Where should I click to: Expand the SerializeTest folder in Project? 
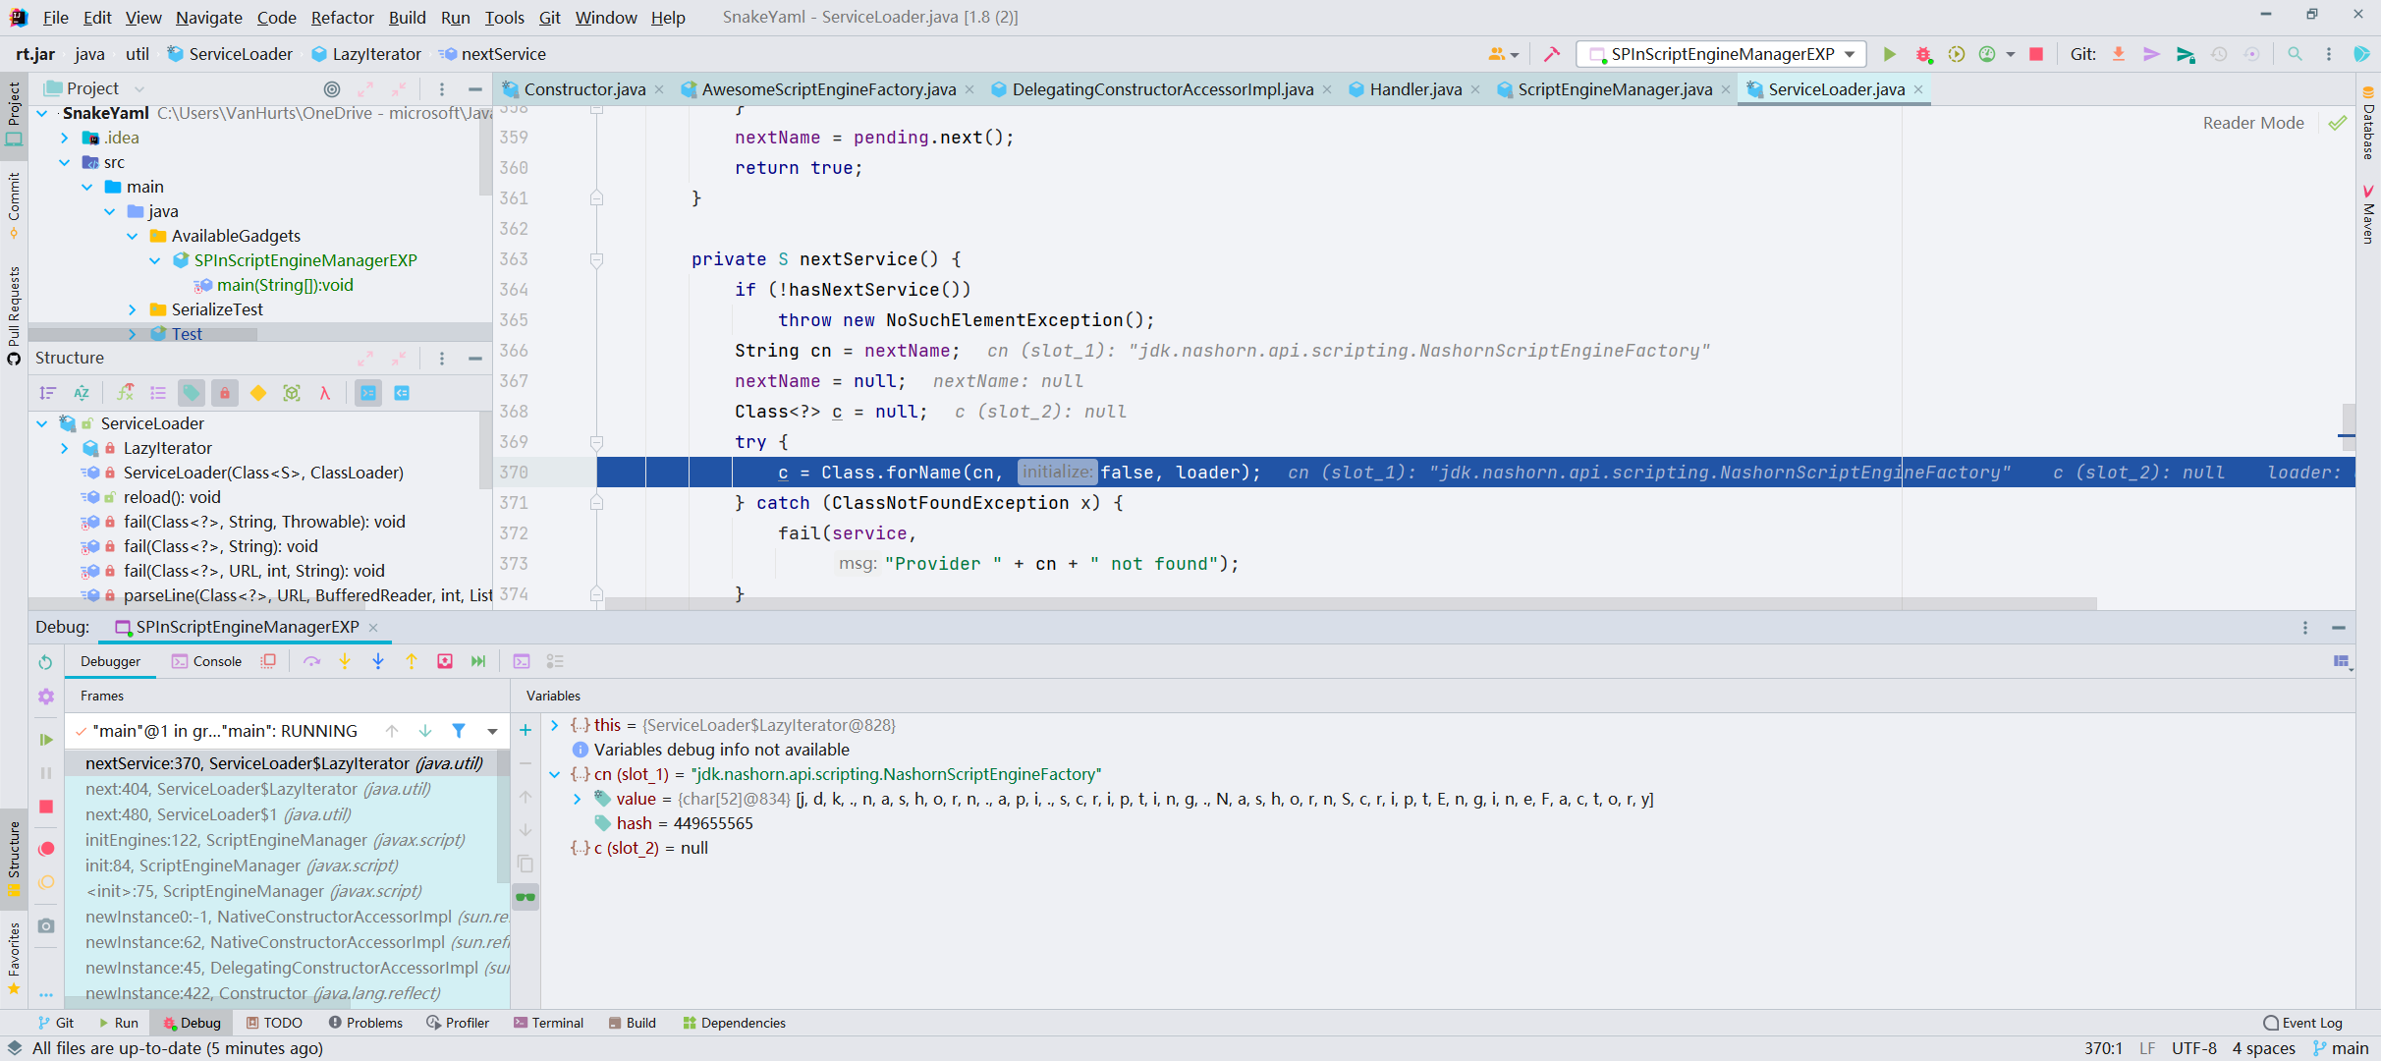click(135, 308)
